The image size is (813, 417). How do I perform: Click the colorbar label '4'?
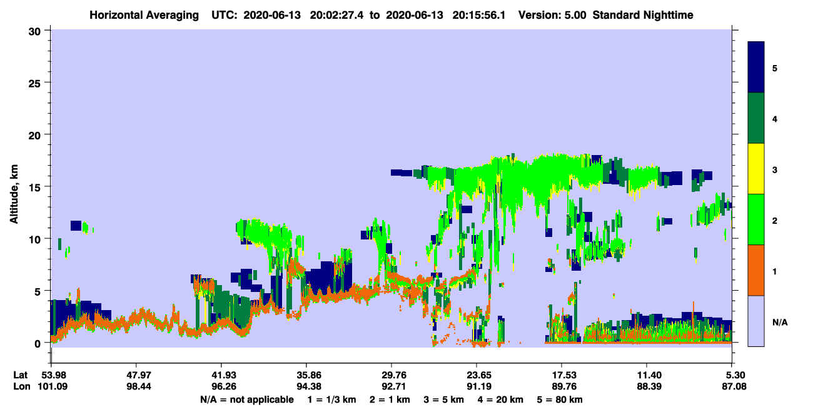(774, 119)
